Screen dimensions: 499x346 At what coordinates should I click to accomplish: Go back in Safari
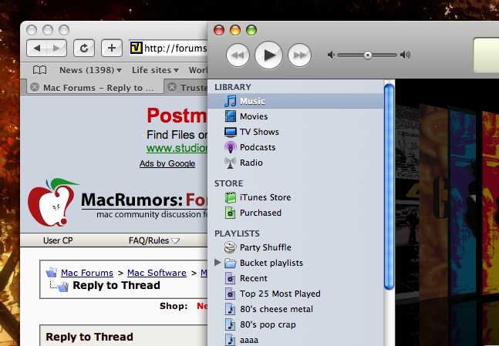tap(37, 48)
